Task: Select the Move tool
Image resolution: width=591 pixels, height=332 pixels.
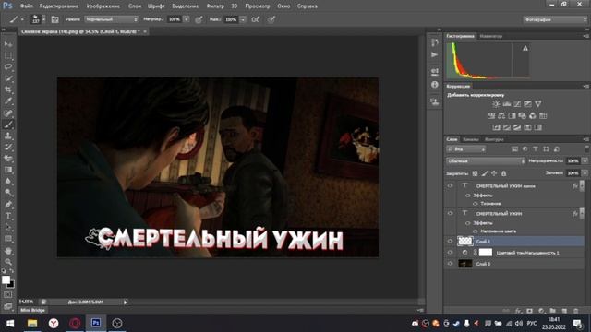Action: [8, 44]
